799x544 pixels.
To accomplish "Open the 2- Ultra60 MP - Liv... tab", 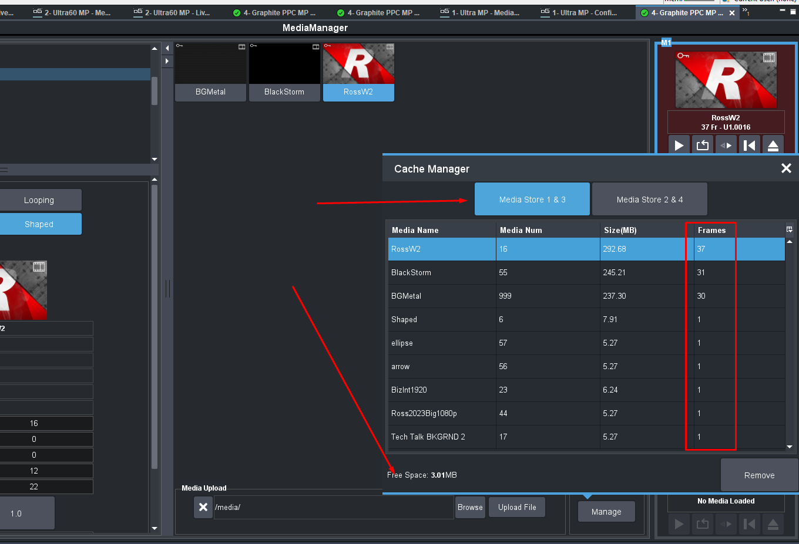I will (x=172, y=12).
